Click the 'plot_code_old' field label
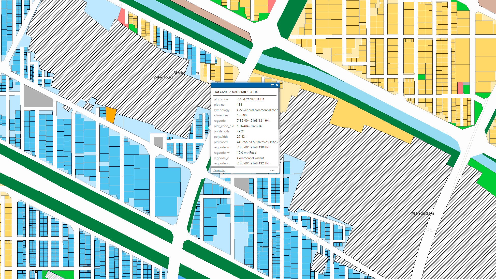 pos(224,126)
